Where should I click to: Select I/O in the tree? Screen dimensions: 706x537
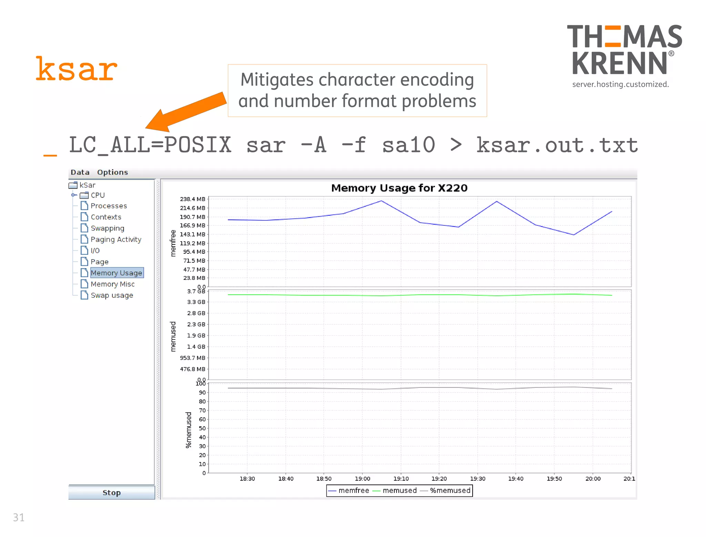point(95,251)
